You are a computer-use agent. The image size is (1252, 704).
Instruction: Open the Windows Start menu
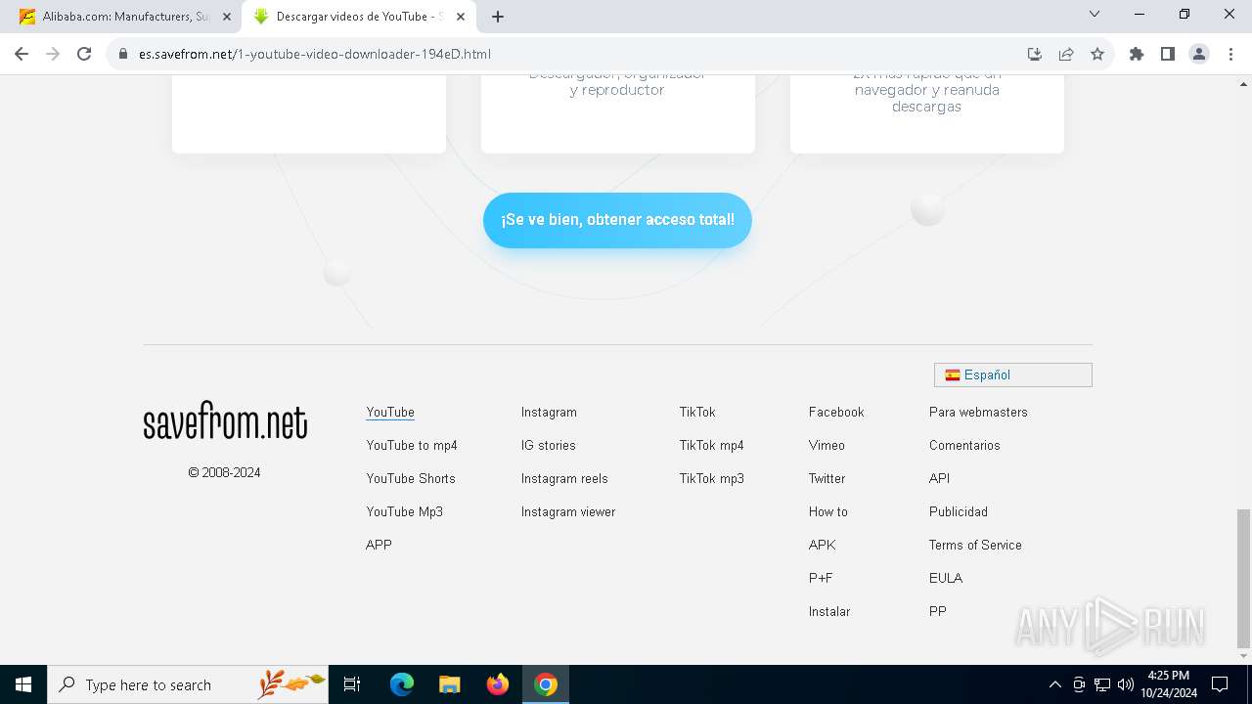point(23,684)
